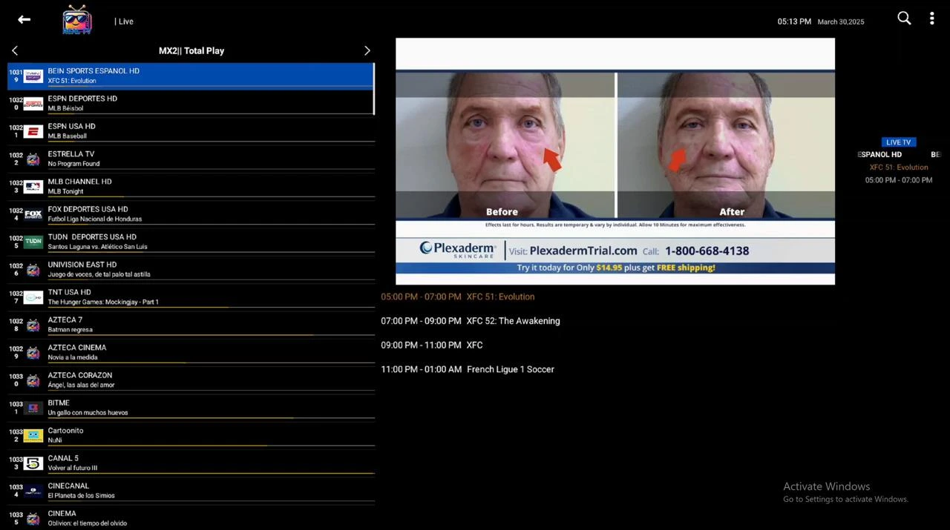This screenshot has width=950, height=530.
Task: Select AZTECA 7 channel
Action: coord(191,325)
